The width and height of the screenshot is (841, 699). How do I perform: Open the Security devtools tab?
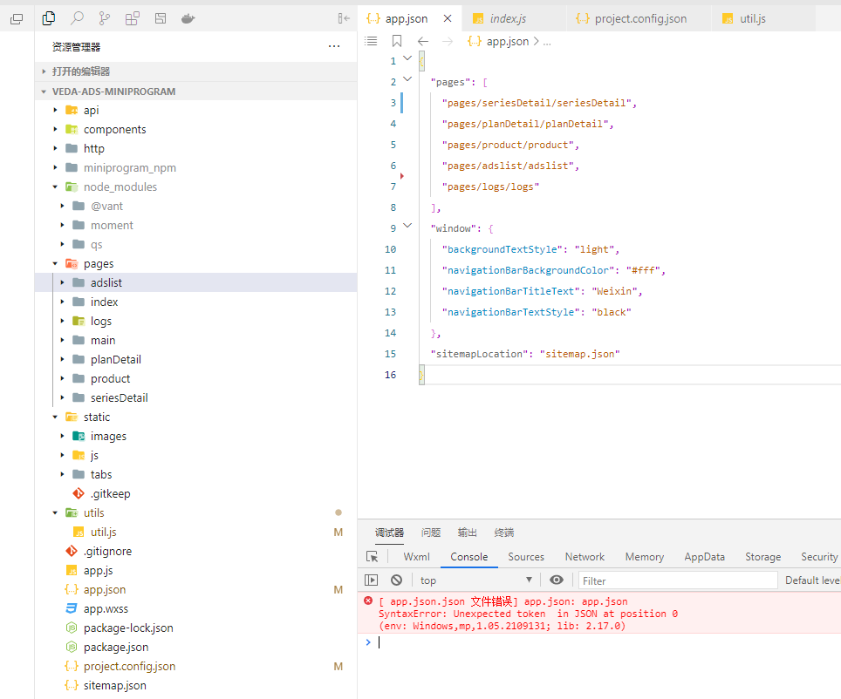click(819, 557)
